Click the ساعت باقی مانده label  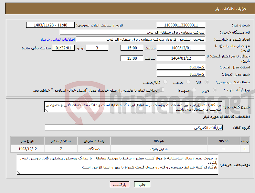pos(36,48)
